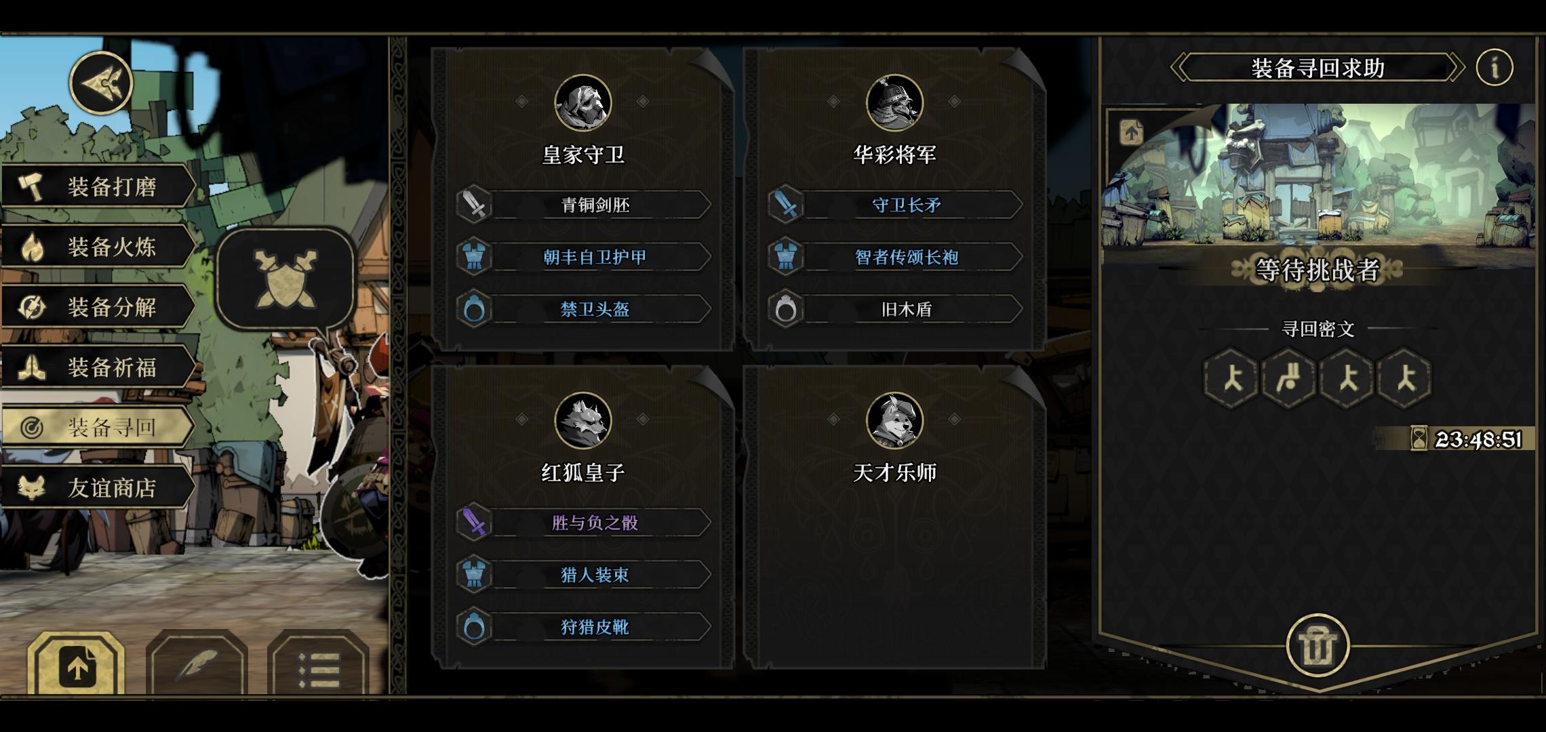Viewport: 1546px width, 732px height.
Task: Open the 装备火炼 menu
Action: coord(98,247)
